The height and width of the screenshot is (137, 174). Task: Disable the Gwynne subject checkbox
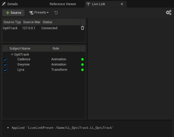click(5, 65)
